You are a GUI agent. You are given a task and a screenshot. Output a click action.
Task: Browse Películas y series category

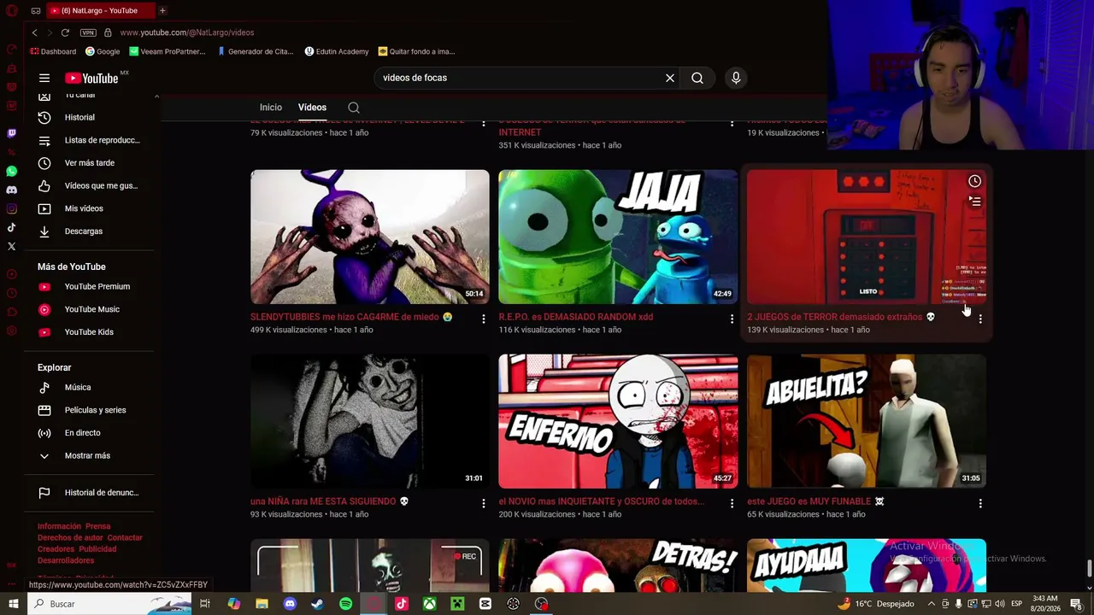[90, 410]
